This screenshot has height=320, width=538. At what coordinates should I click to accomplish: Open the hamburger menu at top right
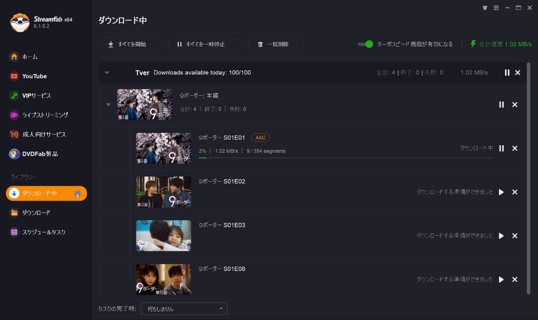click(x=496, y=7)
